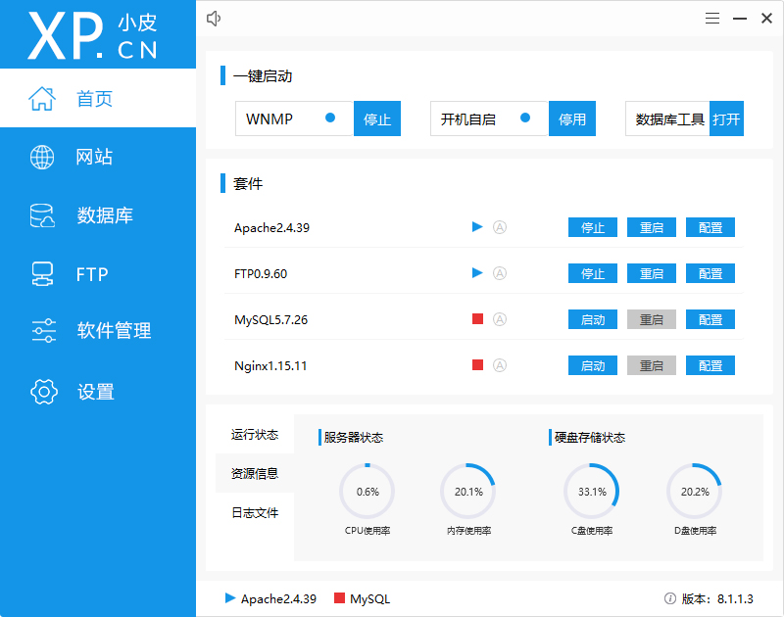Click the Nginx1.15.11 suite name
Viewport: 784px width, 617px height.
pyautogui.click(x=270, y=365)
